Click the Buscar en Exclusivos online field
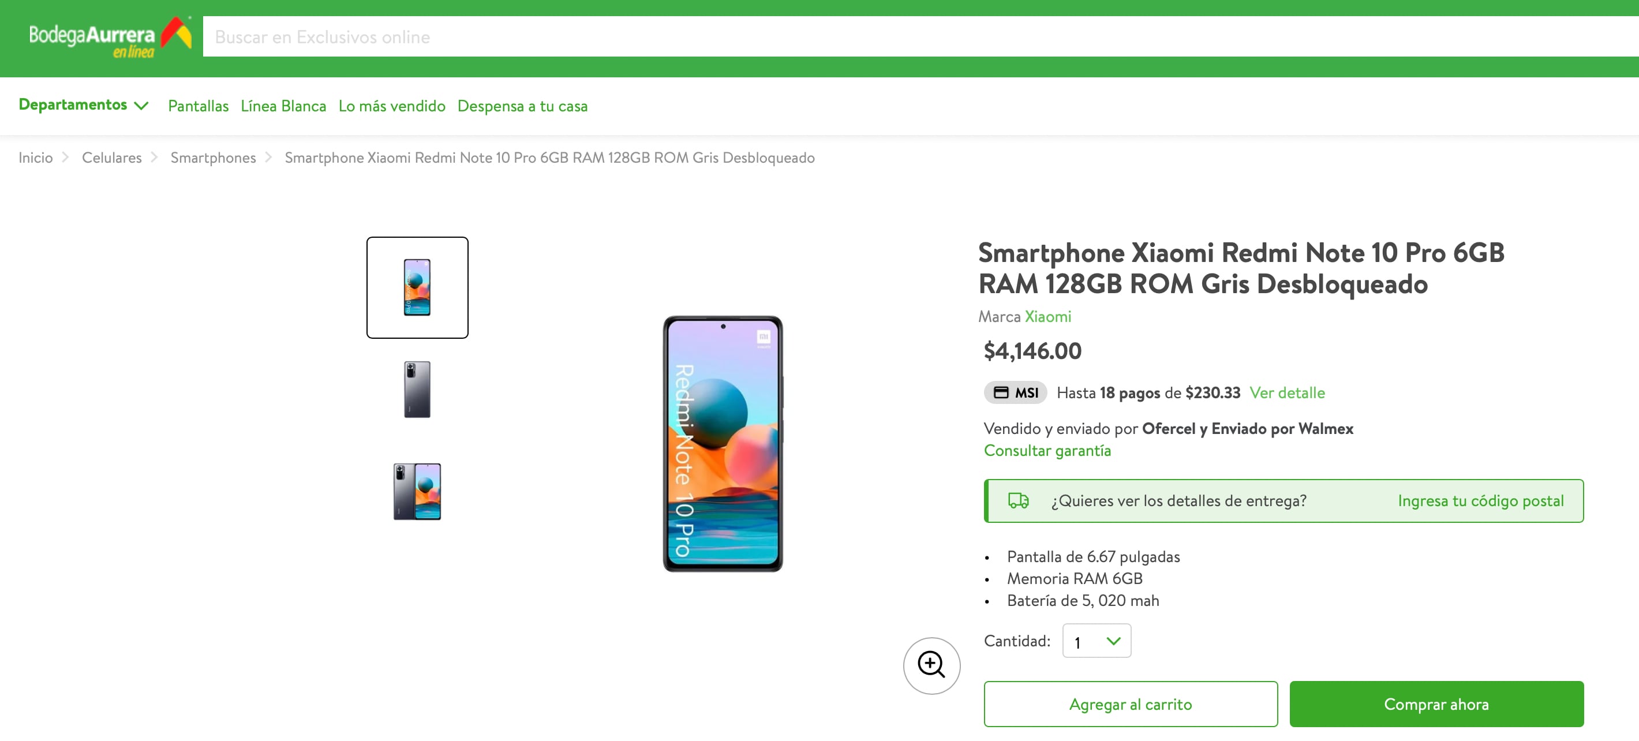This screenshot has width=1639, height=741. [890, 37]
